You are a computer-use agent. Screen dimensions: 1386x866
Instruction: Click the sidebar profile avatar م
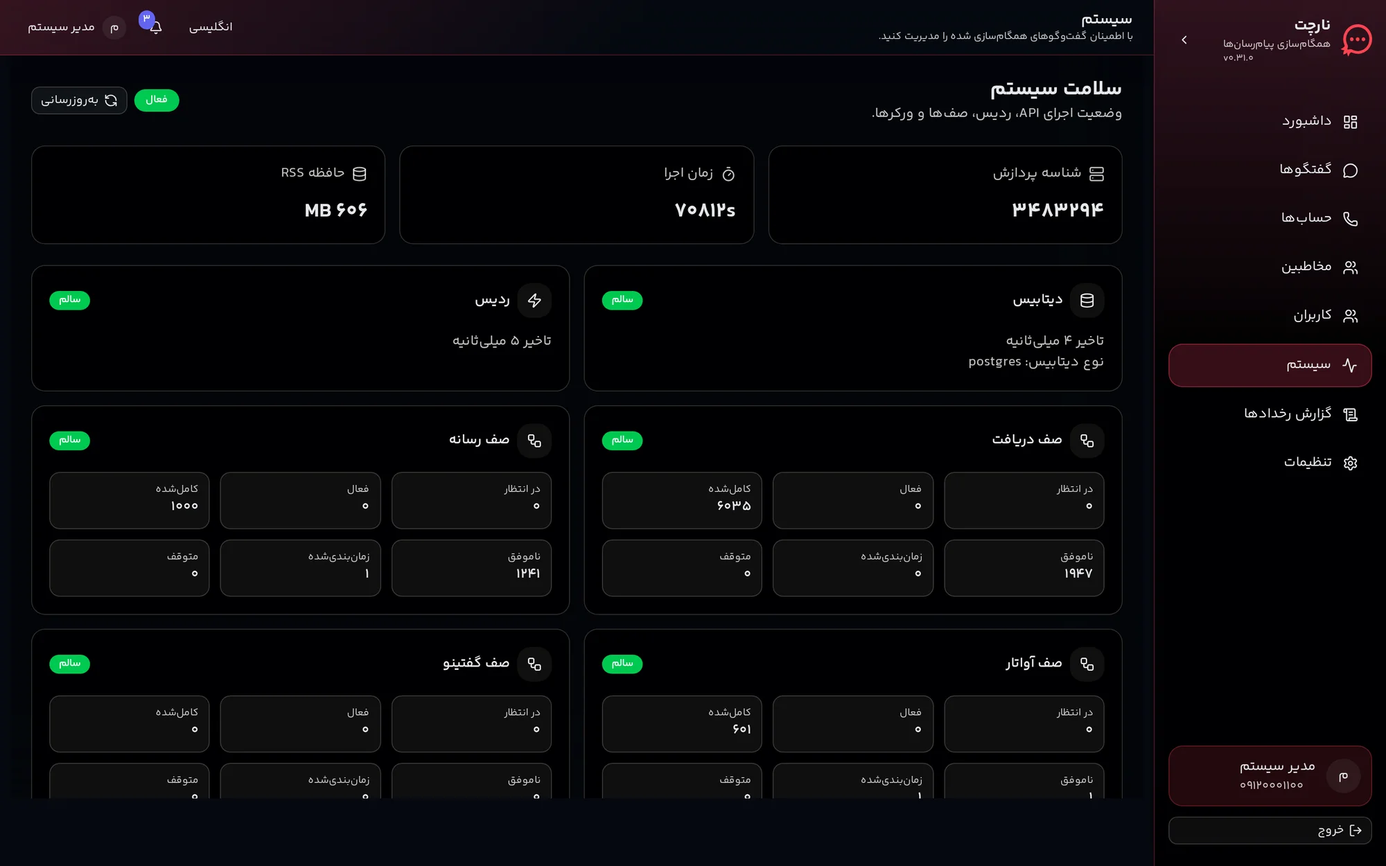pyautogui.click(x=1343, y=776)
